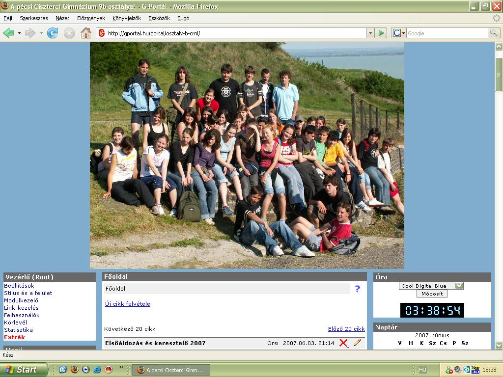Click the red round Quick Launch icon
Image resolution: width=503 pixels, height=377 pixels.
pos(109,370)
